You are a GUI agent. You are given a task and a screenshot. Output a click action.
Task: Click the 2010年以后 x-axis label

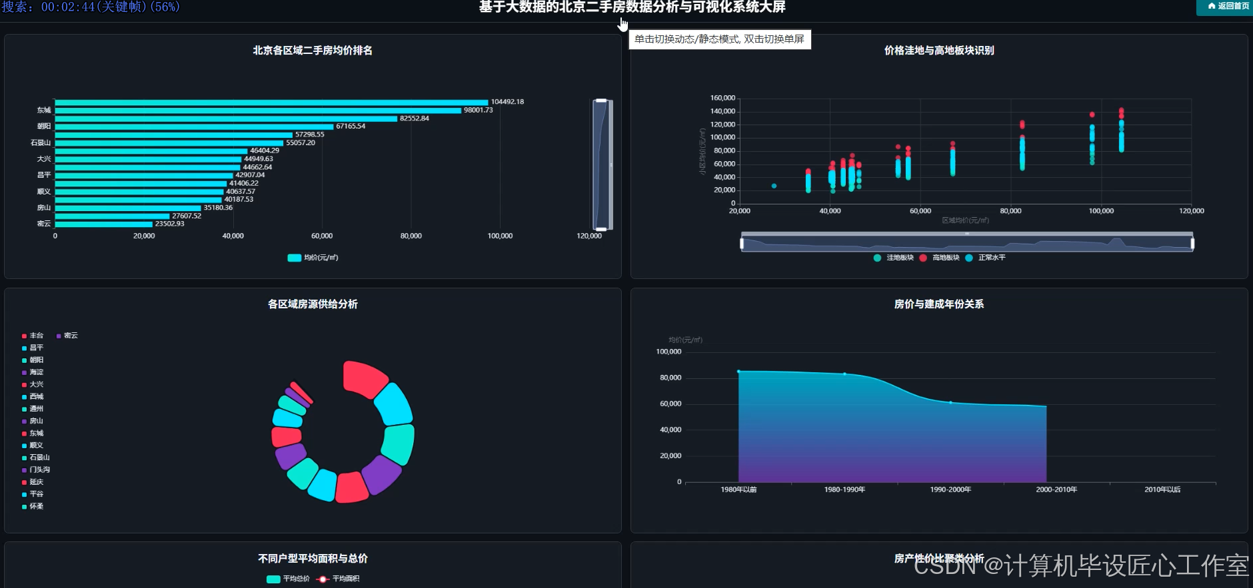(x=1162, y=490)
